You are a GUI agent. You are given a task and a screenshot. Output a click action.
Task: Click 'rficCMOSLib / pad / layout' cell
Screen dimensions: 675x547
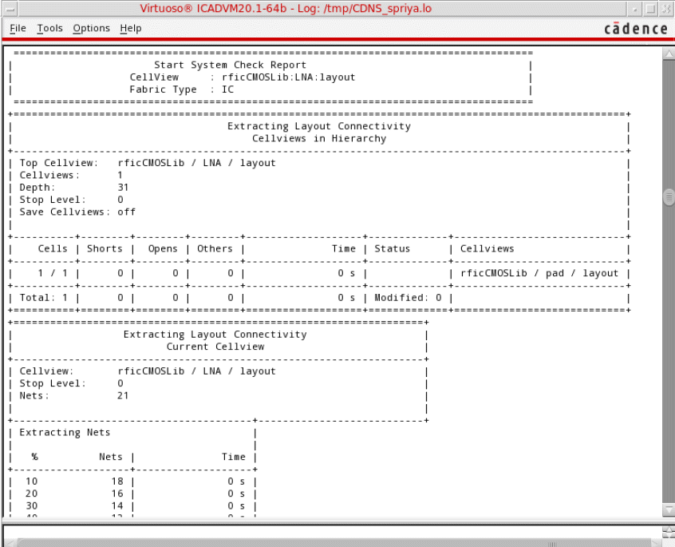coord(539,273)
